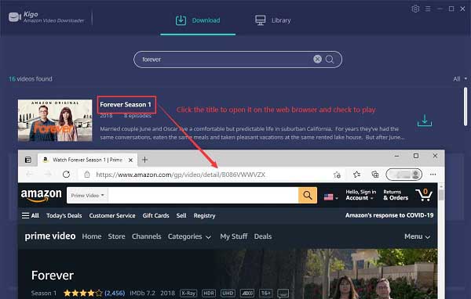
Task: Open browser collections icon
Action: pyautogui.click(x=375, y=175)
